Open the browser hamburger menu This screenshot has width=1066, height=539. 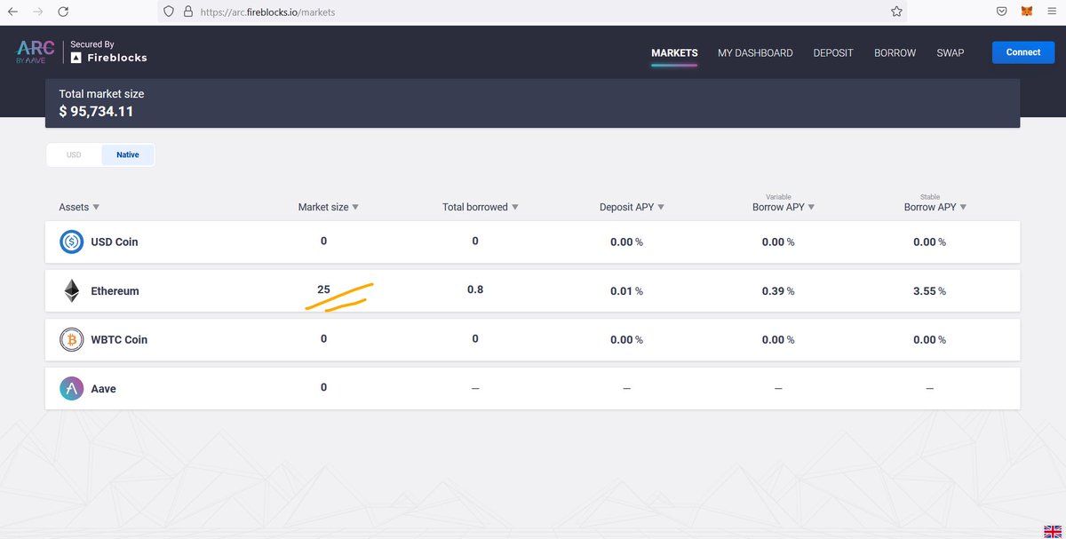click(1052, 12)
